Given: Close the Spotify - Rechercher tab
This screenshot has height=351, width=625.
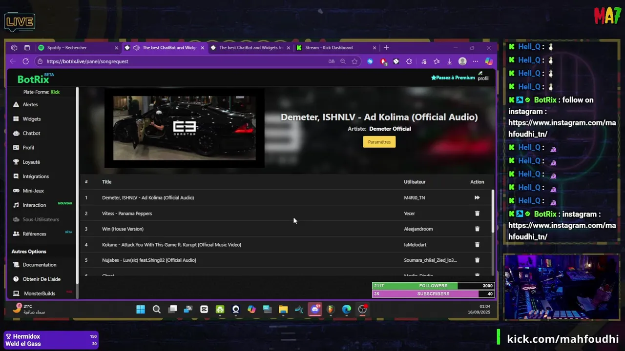Looking at the screenshot, I should (x=116, y=48).
